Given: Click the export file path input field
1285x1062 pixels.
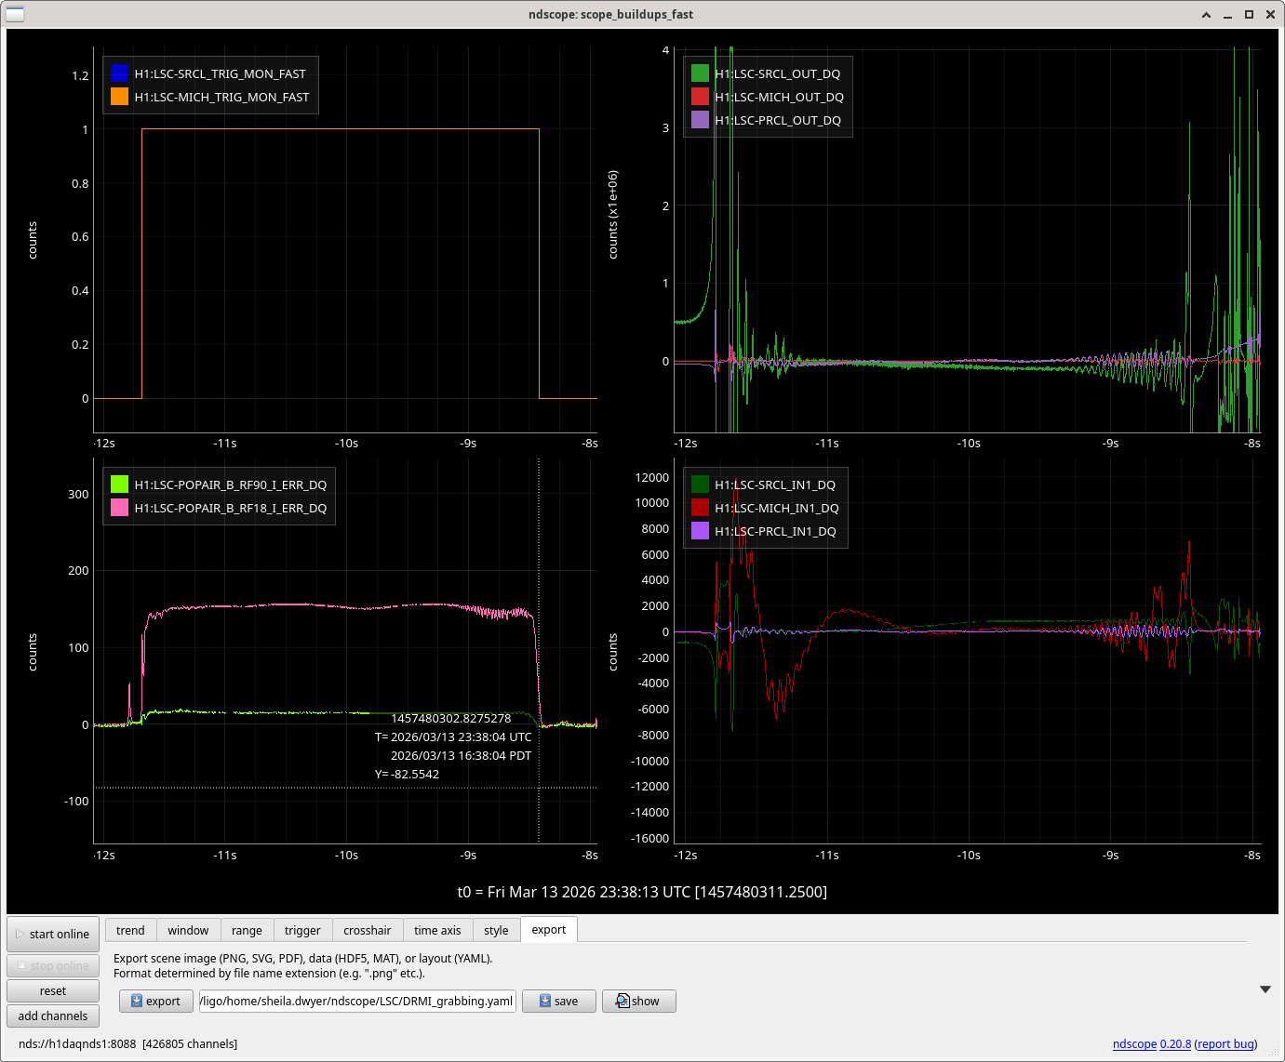Looking at the screenshot, I should pyautogui.click(x=357, y=1001).
